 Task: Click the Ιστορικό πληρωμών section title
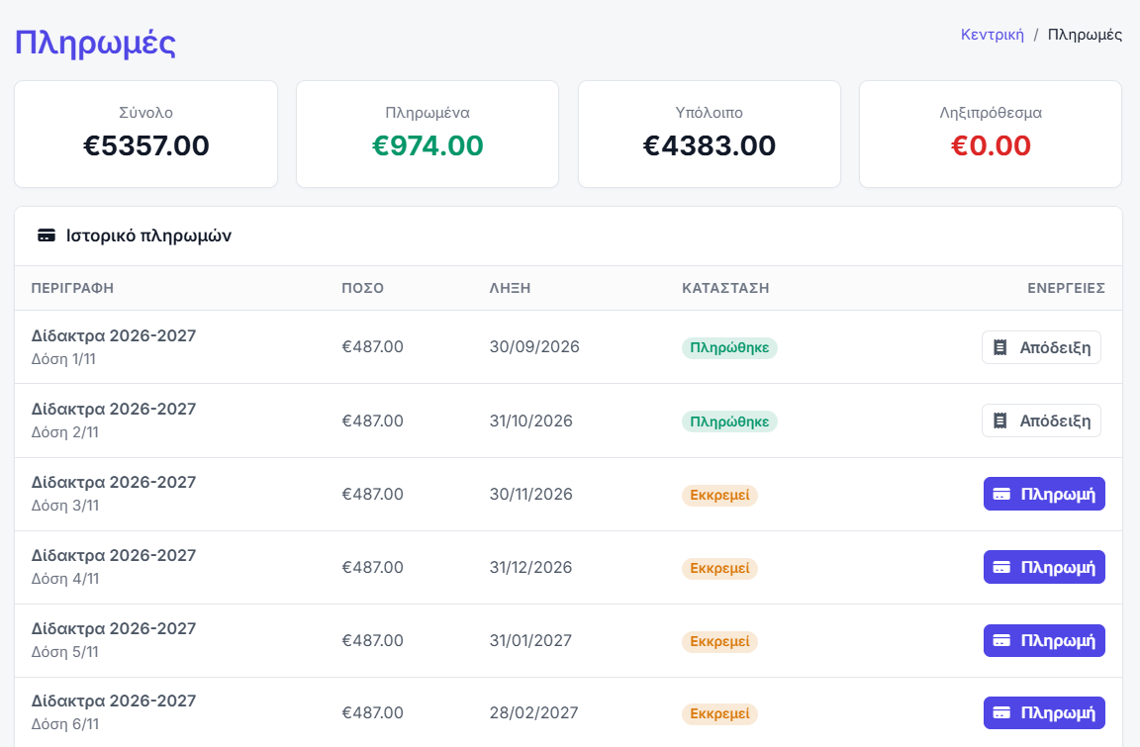coord(148,235)
